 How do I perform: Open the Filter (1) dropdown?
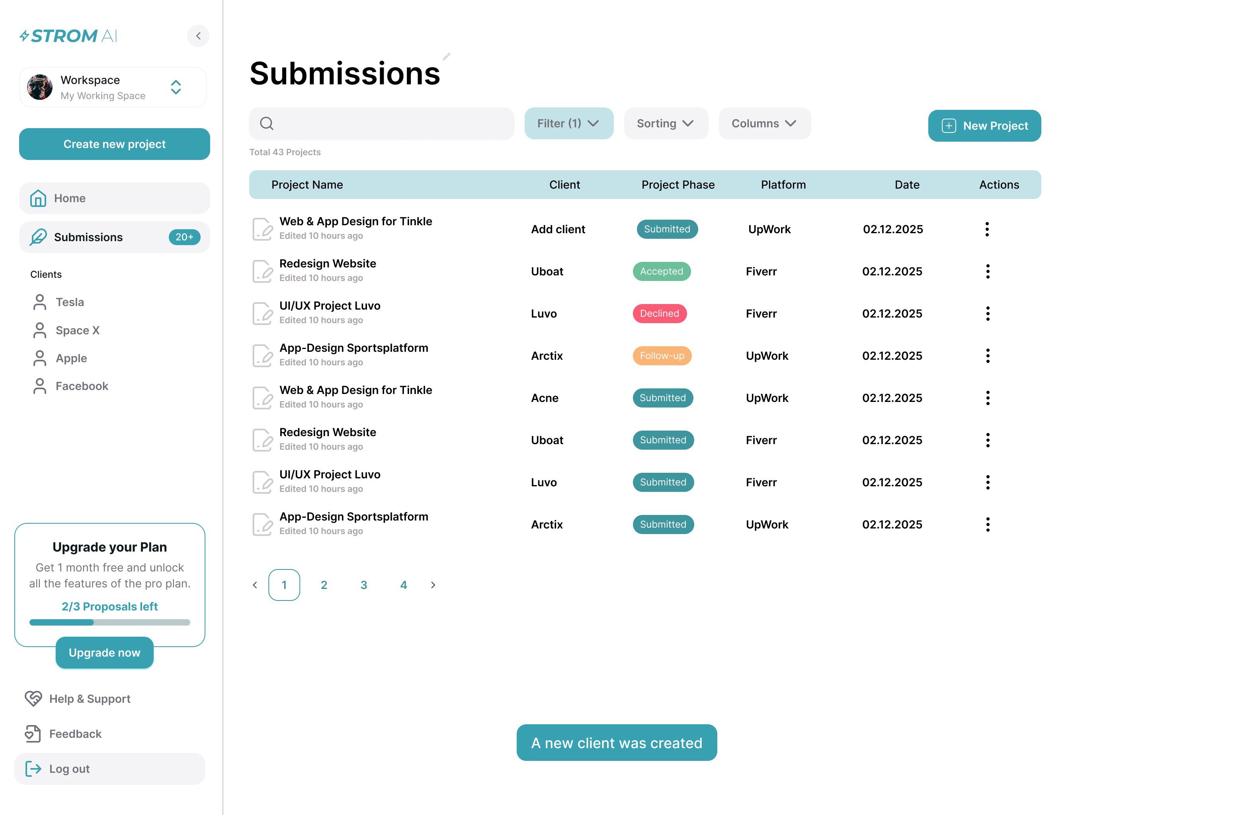point(569,124)
